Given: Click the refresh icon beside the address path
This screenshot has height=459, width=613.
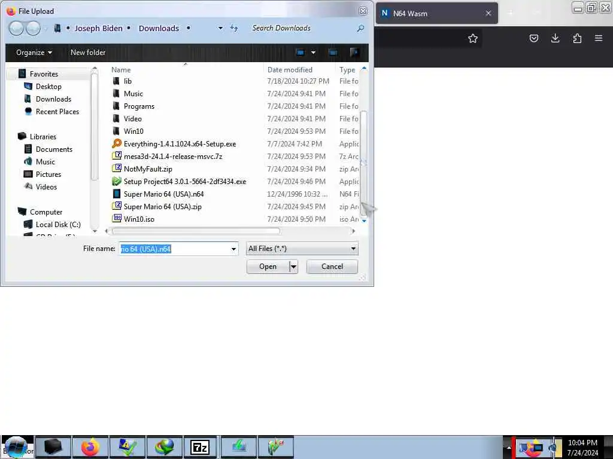Looking at the screenshot, I should click(234, 28).
